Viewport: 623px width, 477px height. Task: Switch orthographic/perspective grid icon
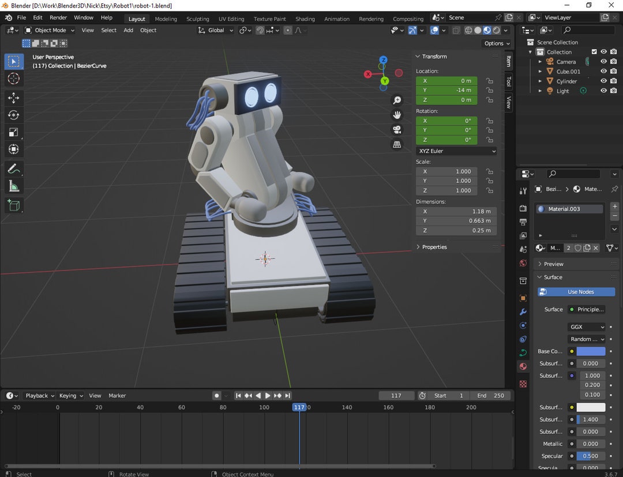coord(397,145)
